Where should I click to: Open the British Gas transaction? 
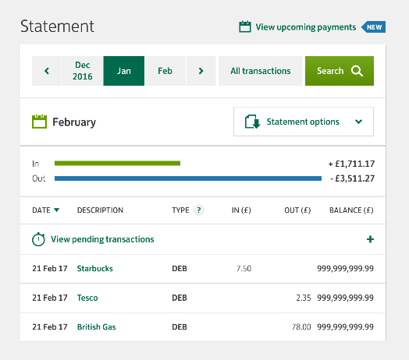97,327
